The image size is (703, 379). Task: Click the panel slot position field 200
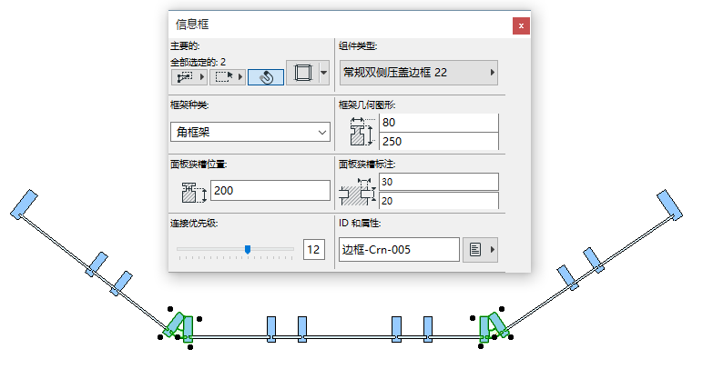coord(270,190)
